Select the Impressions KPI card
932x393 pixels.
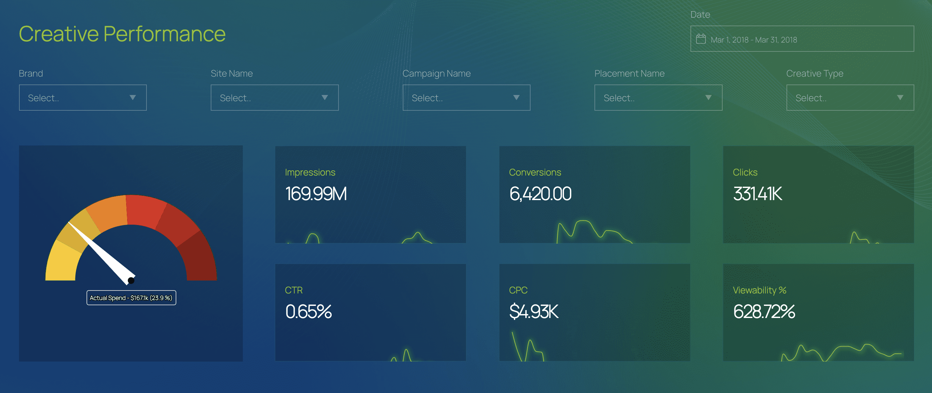point(371,195)
